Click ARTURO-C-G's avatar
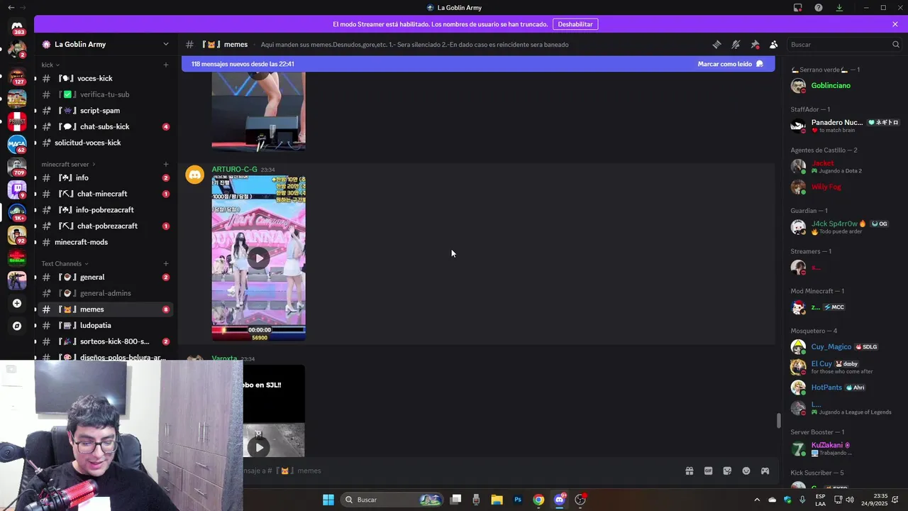The width and height of the screenshot is (908, 511). coord(194,175)
